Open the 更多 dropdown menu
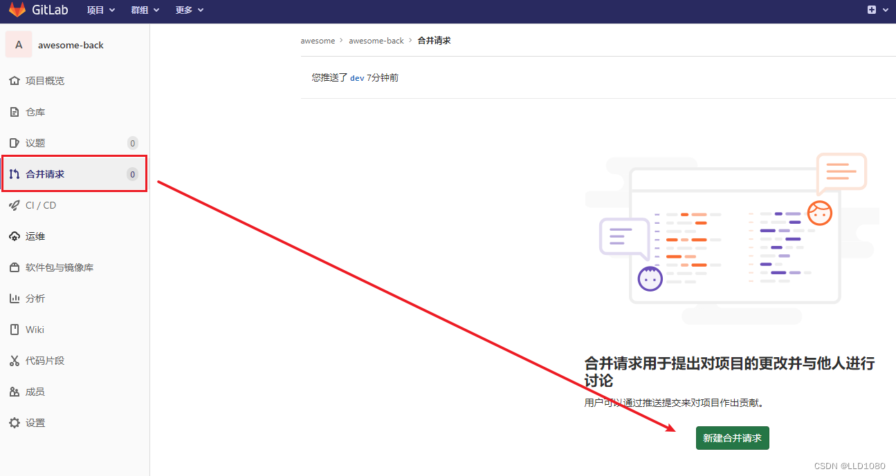Viewport: 896px width, 476px height. click(x=190, y=10)
